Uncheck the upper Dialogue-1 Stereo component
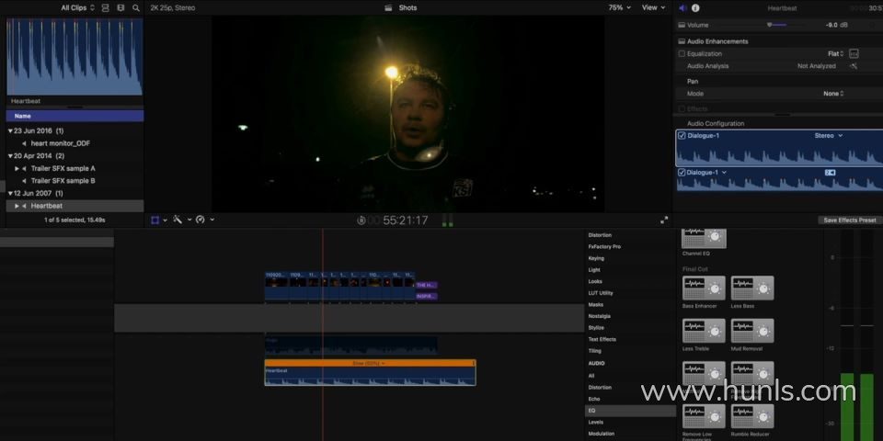883x441 pixels. coord(682,136)
